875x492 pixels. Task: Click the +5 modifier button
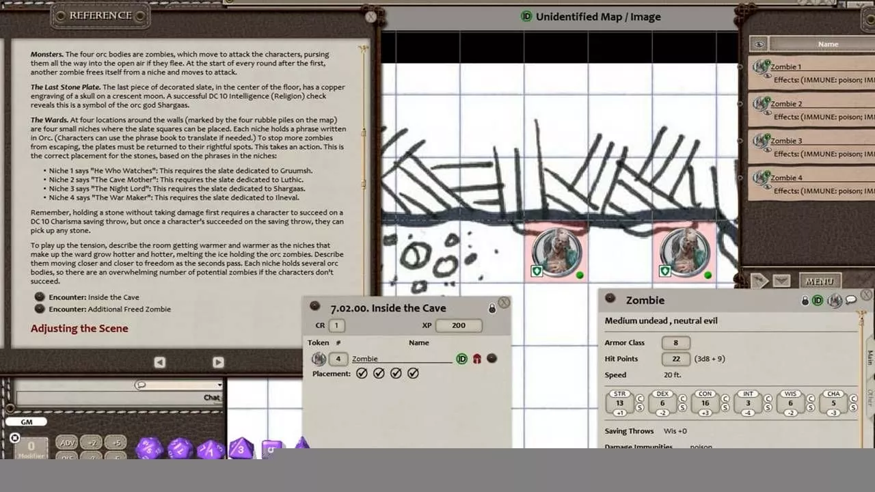click(x=116, y=443)
